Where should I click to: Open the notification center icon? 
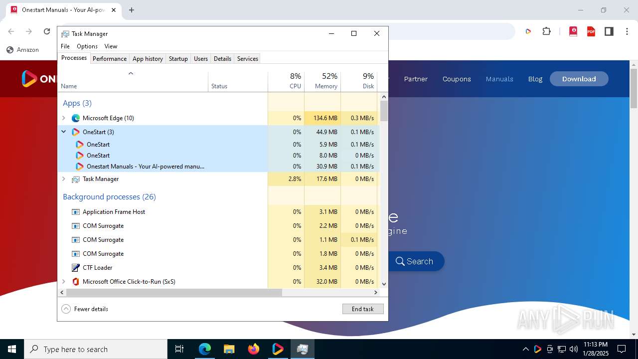point(622,349)
